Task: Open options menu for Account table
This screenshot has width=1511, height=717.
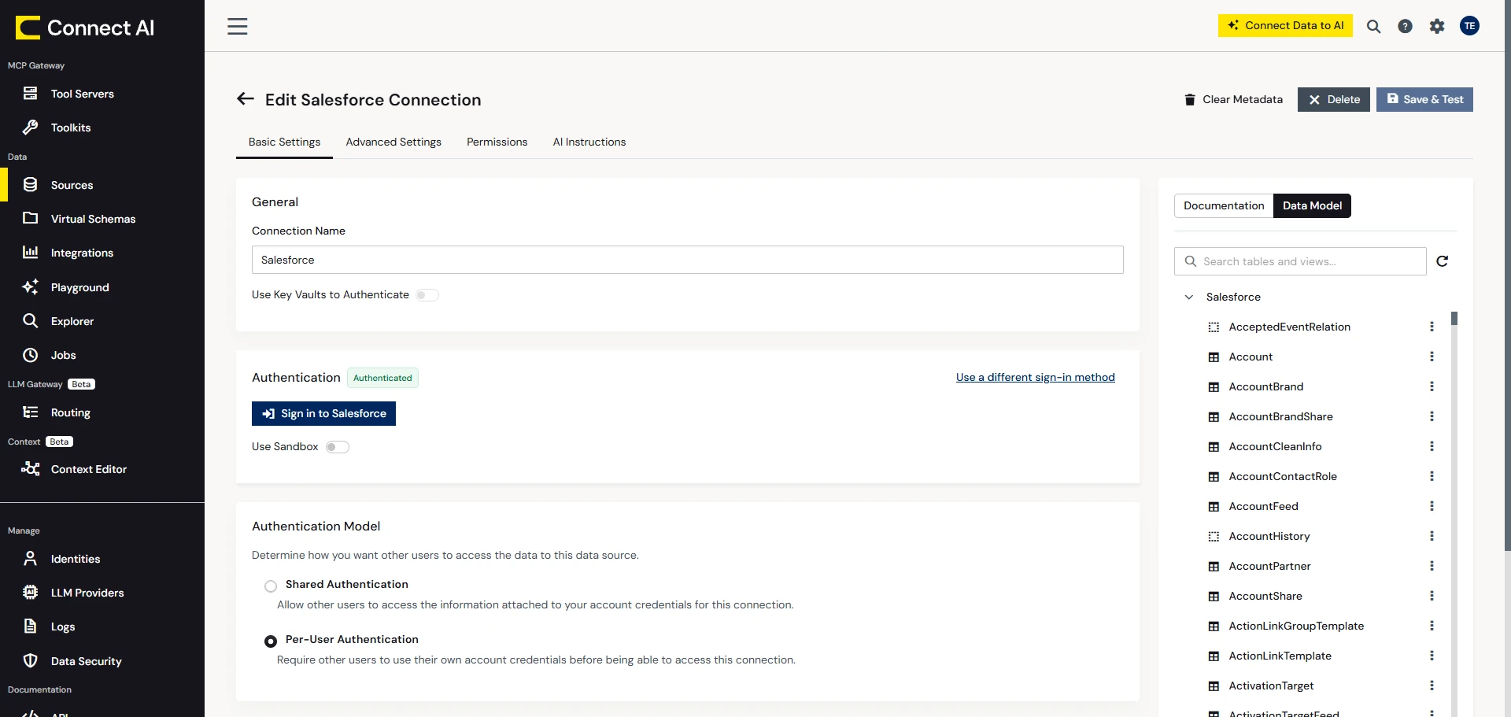Action: coord(1432,357)
